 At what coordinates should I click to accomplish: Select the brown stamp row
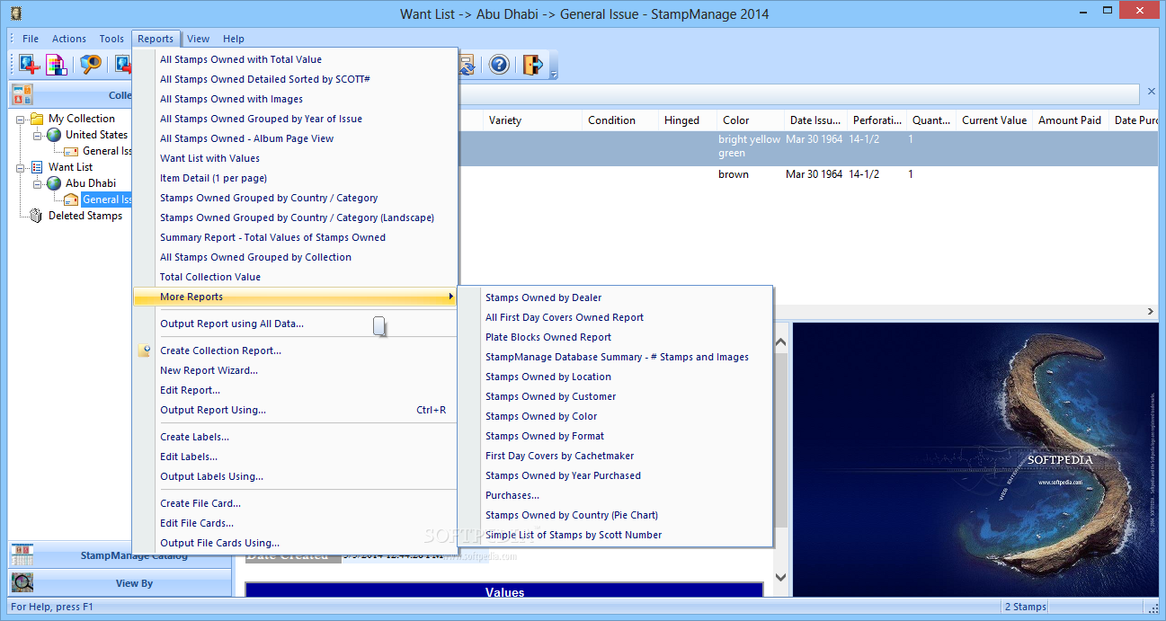(807, 174)
